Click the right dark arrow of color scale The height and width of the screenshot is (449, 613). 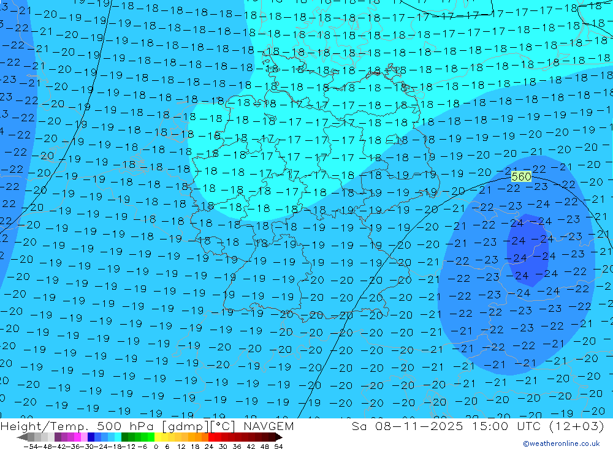(x=279, y=437)
